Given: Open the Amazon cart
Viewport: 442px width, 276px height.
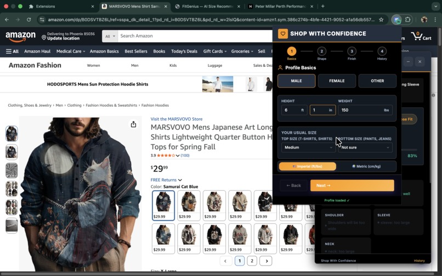Looking at the screenshot, I should 421,36.
